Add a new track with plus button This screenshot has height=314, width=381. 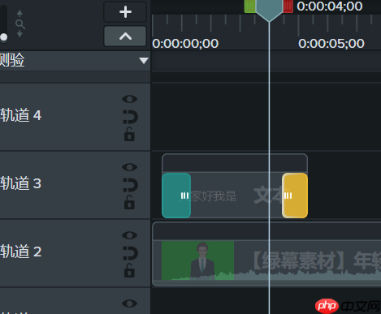coord(125,11)
